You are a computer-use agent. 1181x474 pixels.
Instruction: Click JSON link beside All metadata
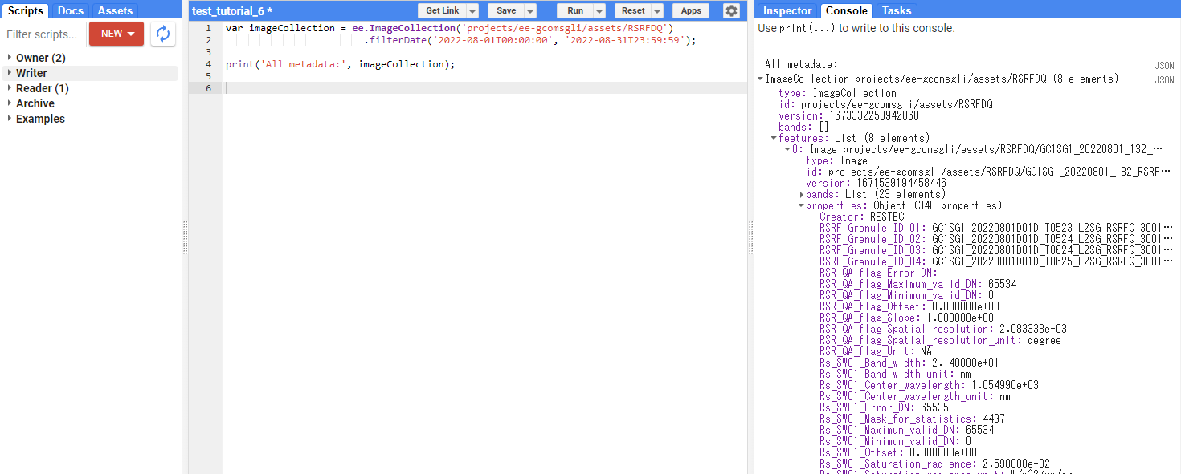[x=1164, y=65]
